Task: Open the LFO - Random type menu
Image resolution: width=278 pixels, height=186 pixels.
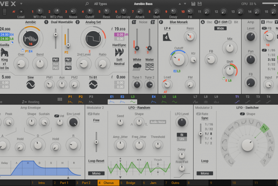Action: point(139,108)
